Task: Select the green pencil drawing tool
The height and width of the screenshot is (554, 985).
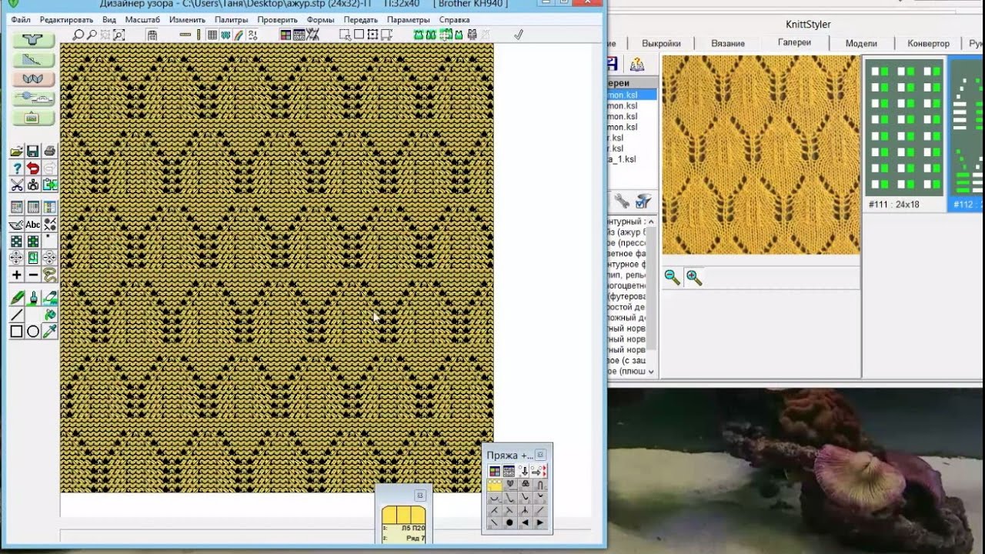Action: click(x=16, y=299)
